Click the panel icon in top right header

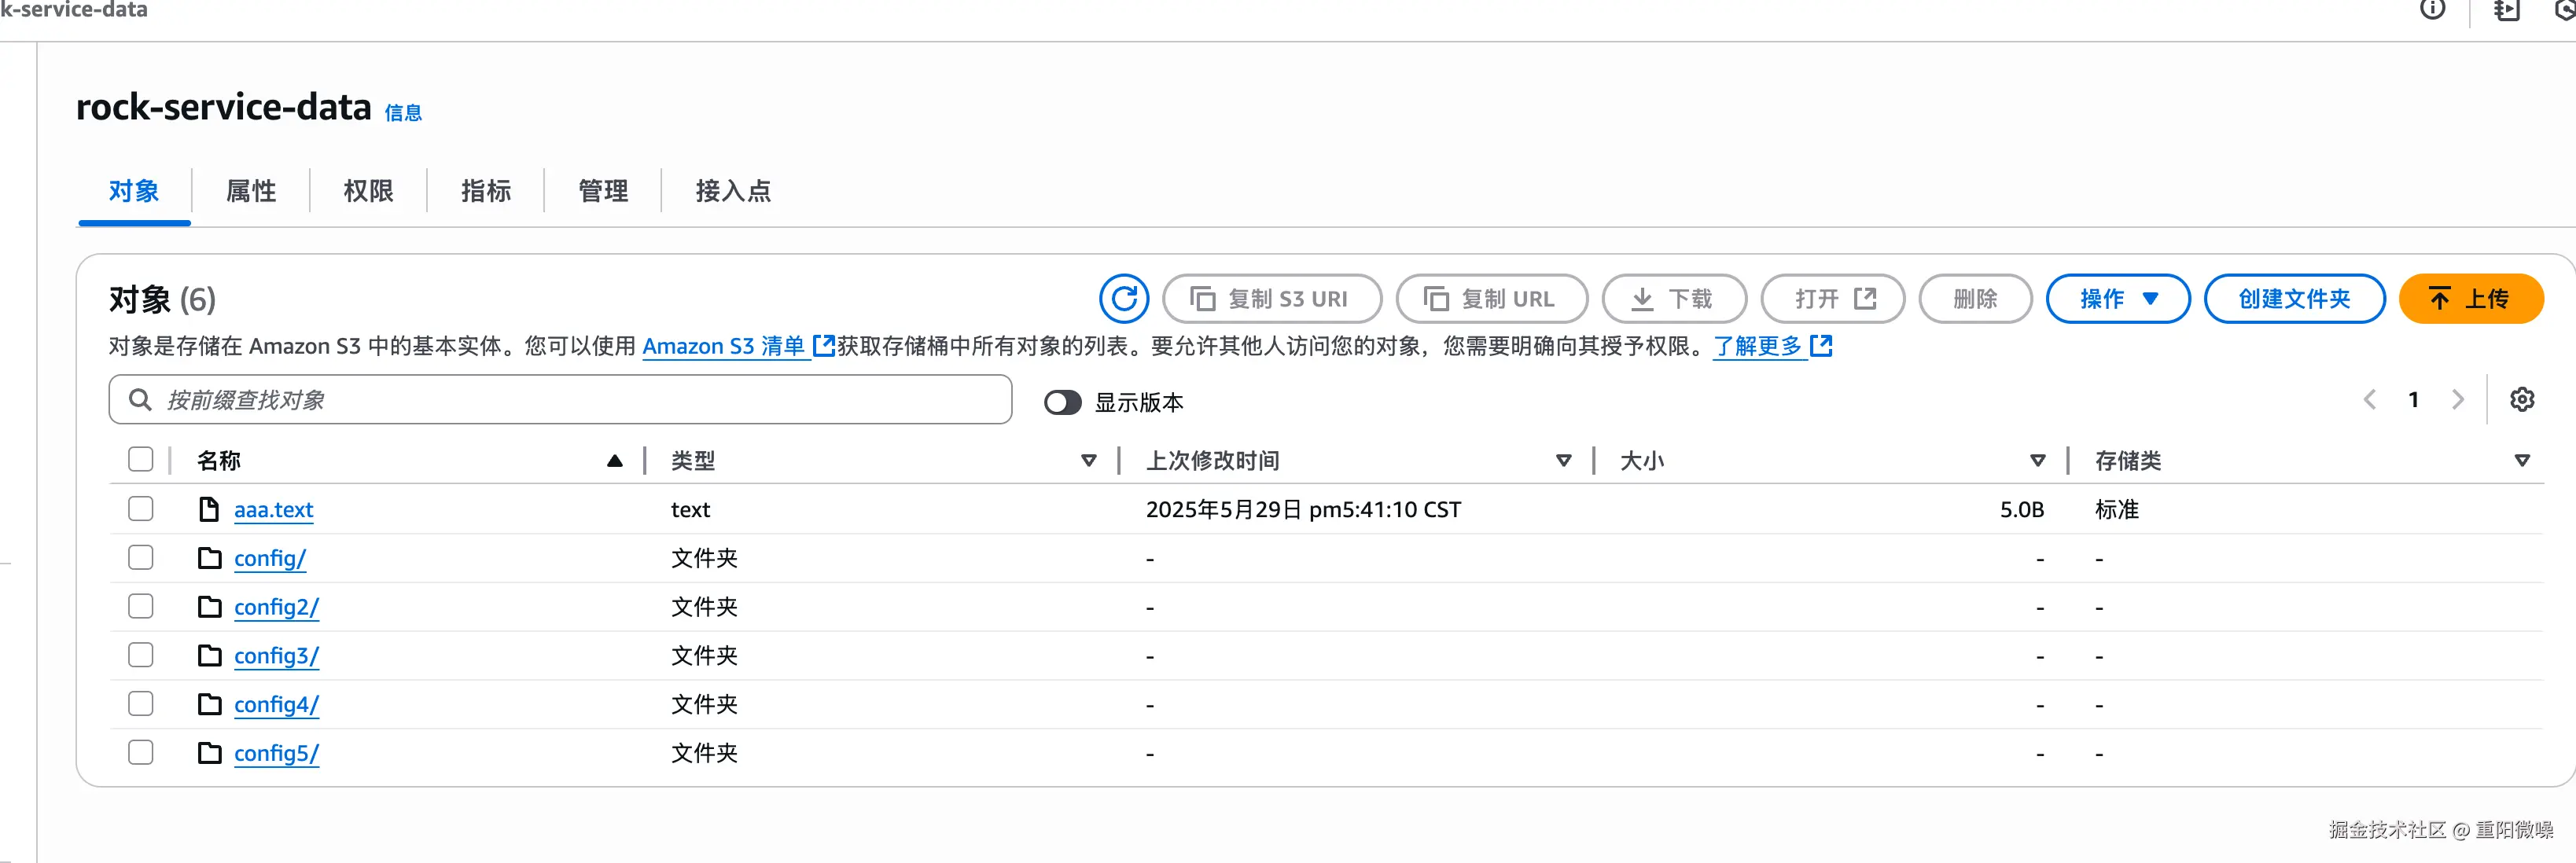2506,10
